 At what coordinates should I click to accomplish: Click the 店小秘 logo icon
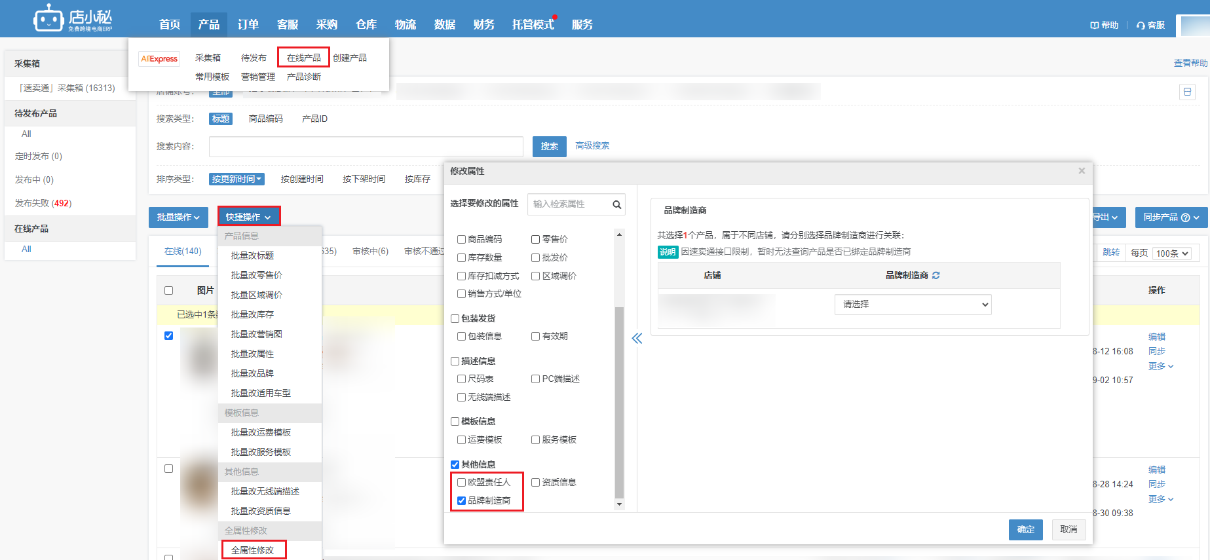48,18
